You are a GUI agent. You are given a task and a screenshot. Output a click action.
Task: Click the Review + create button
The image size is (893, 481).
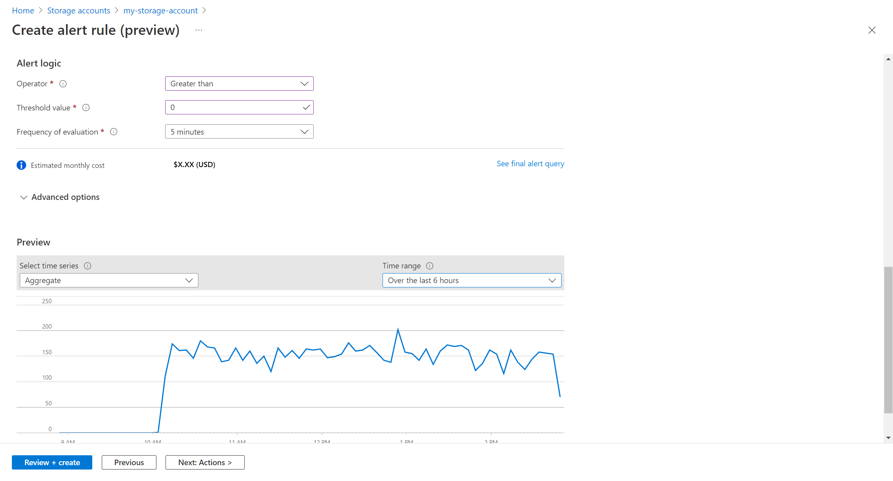[x=52, y=462]
